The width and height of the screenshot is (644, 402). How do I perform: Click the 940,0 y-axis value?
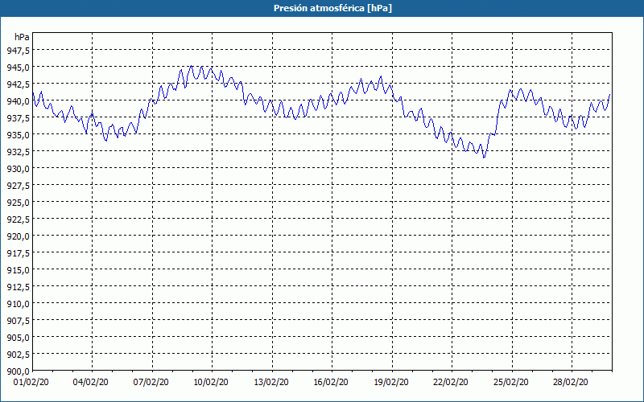coord(18,101)
